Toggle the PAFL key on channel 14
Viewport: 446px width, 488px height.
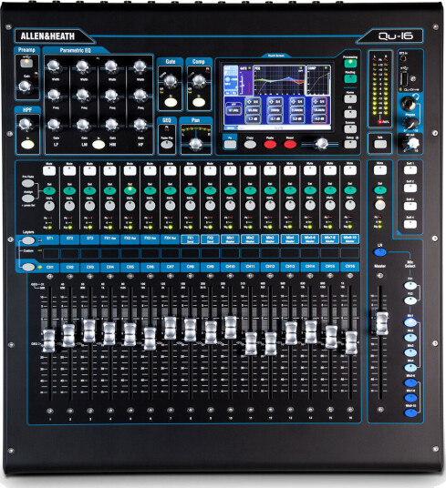coord(310,206)
